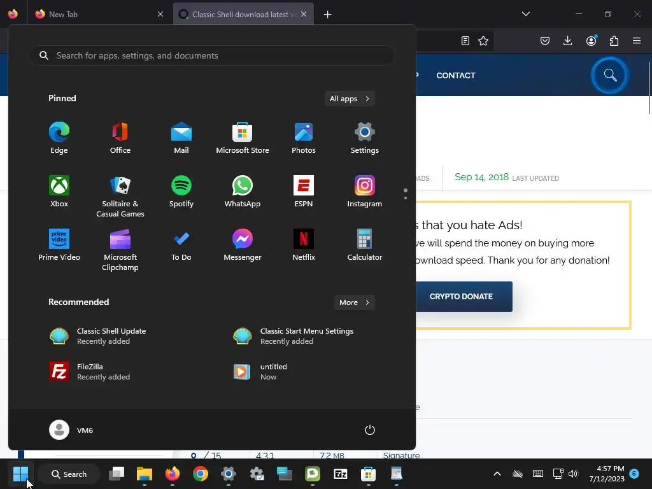This screenshot has width=652, height=489.
Task: Launch Office from pinned apps
Action: (x=120, y=138)
